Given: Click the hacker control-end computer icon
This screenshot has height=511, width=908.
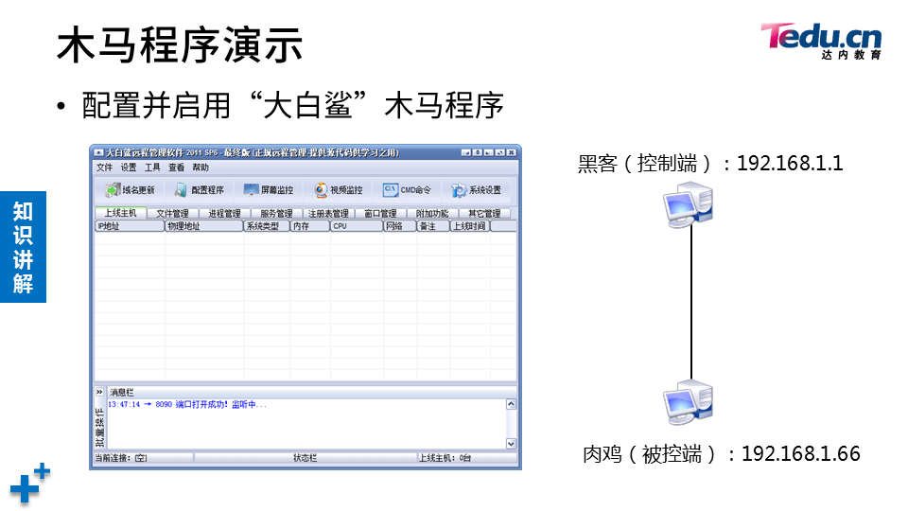Looking at the screenshot, I should point(689,205).
